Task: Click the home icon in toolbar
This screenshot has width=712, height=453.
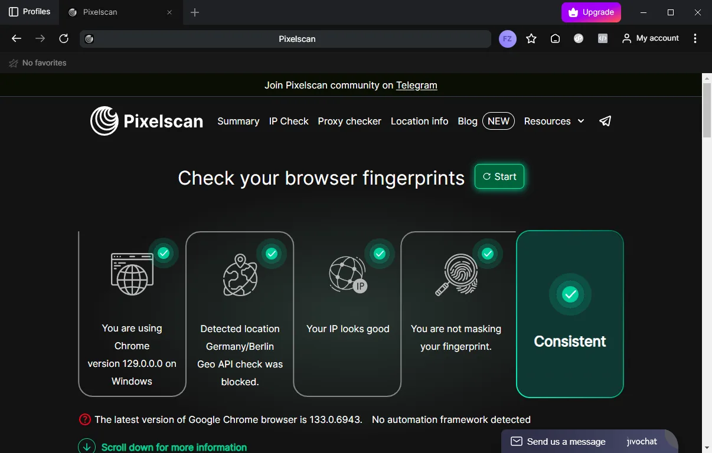Action: click(555, 38)
